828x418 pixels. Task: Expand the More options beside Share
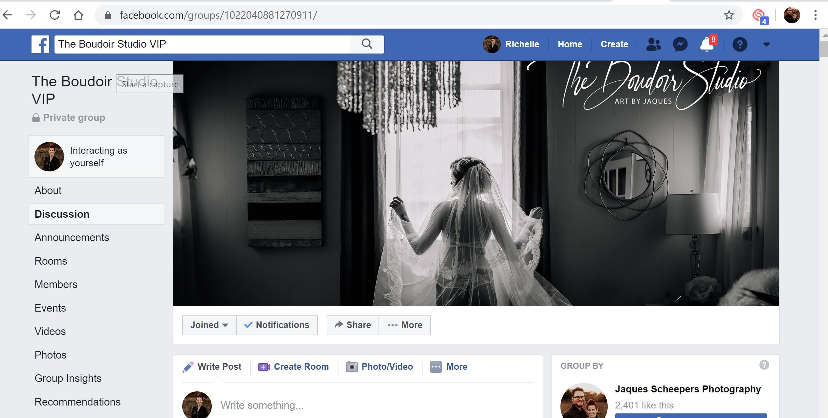[x=405, y=325]
